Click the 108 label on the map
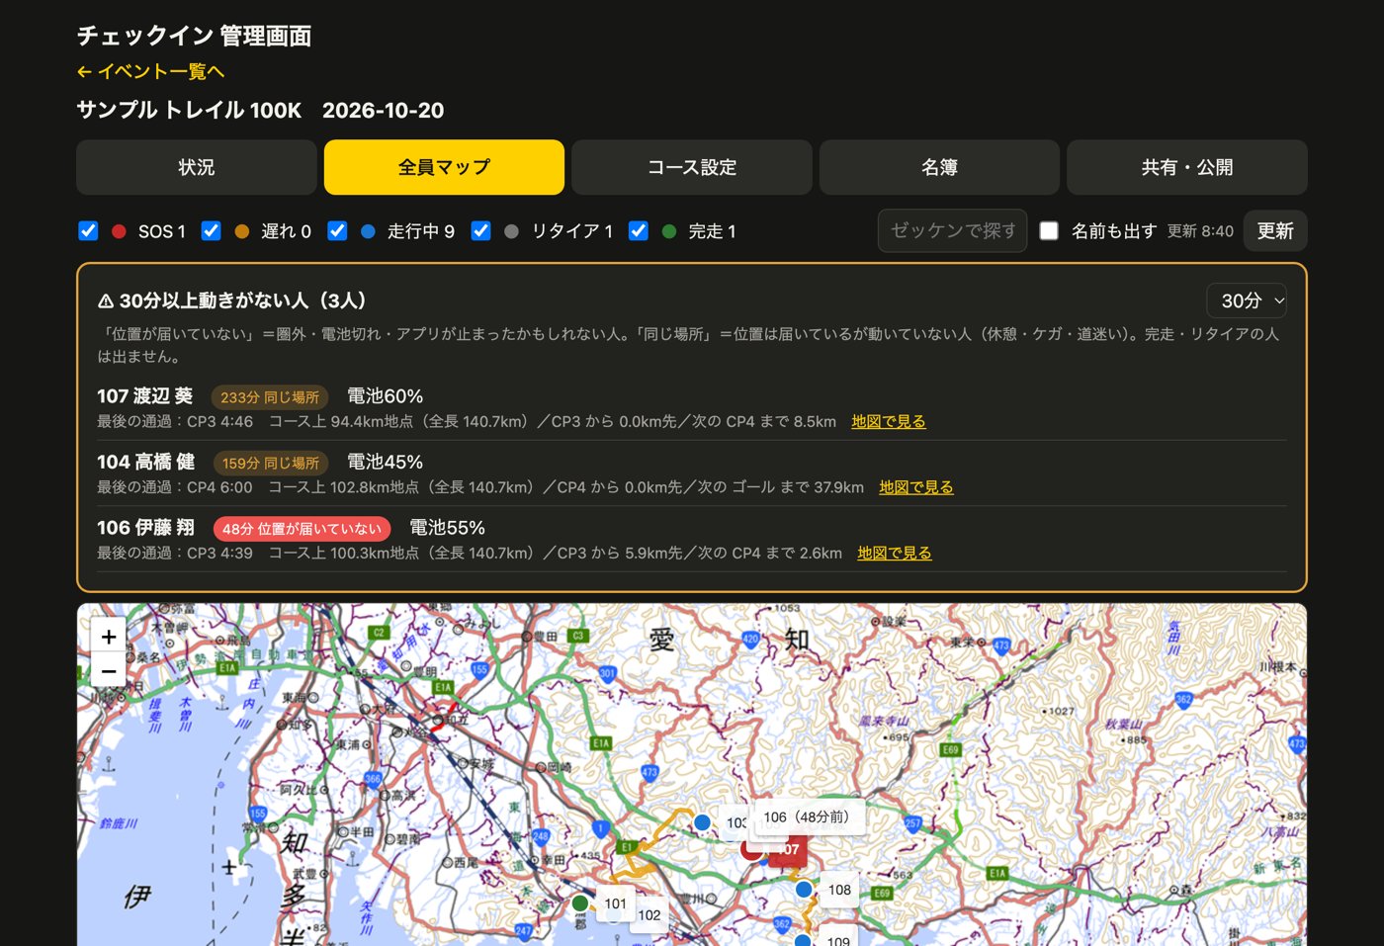This screenshot has width=1384, height=946. coord(839,890)
